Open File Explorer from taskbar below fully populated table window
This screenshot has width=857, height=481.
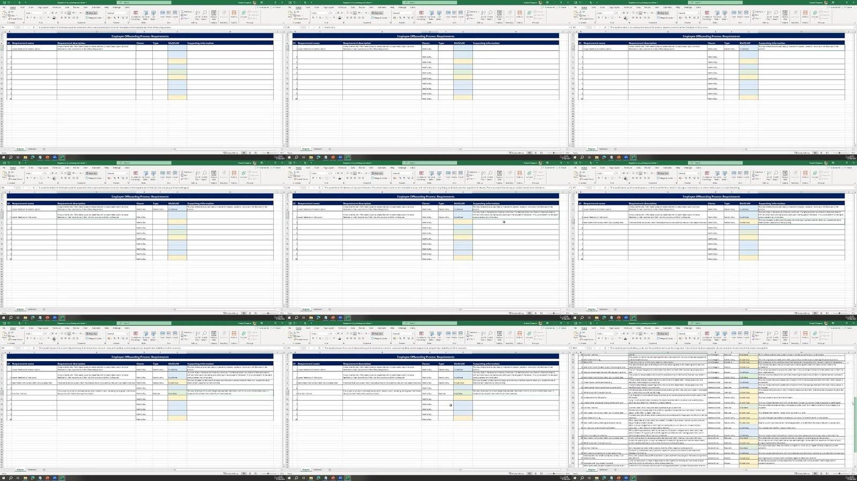(597, 478)
